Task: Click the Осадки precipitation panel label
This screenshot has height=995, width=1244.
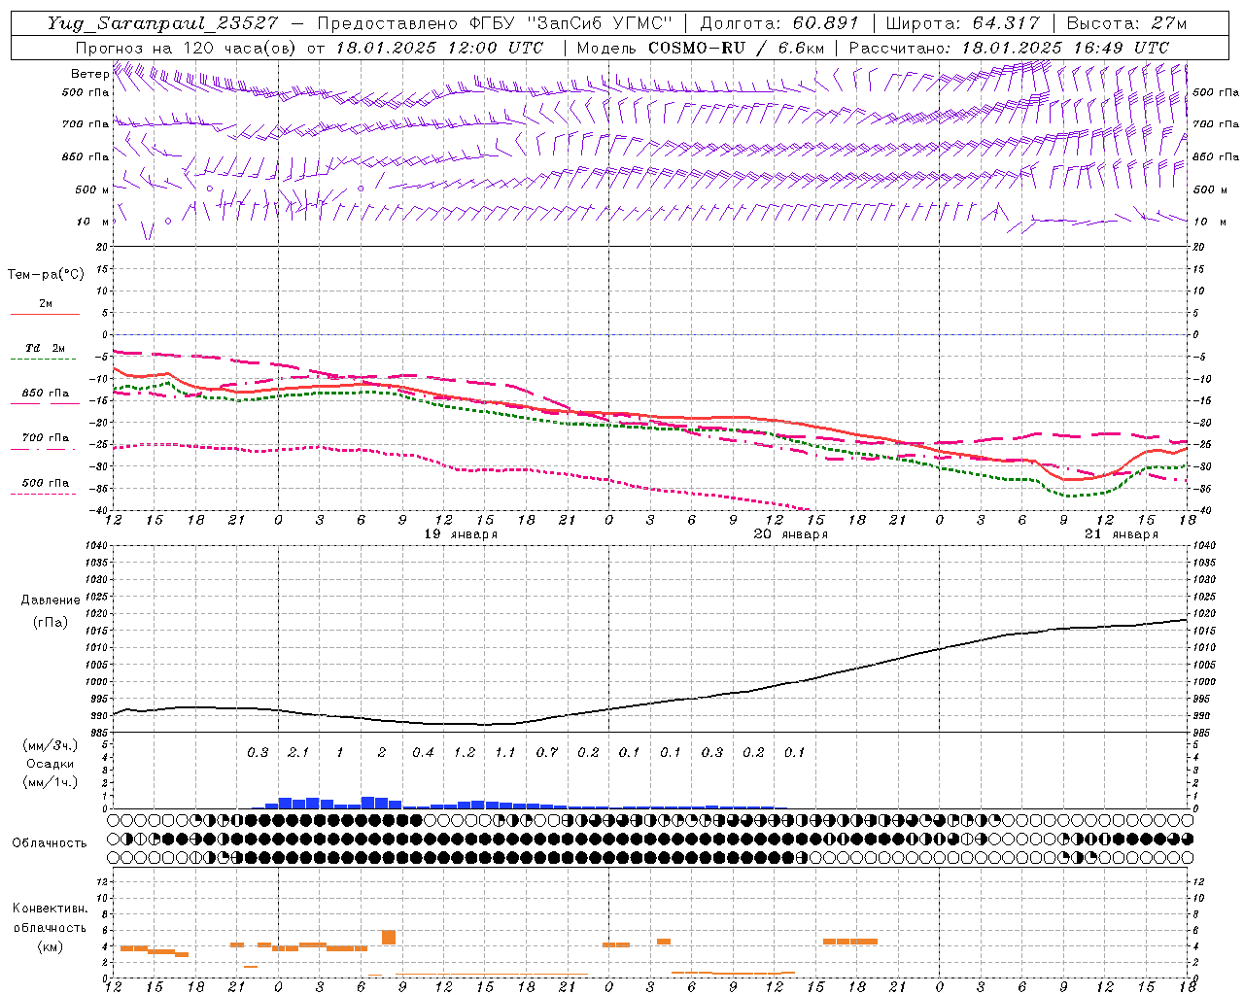Action: tap(51, 764)
